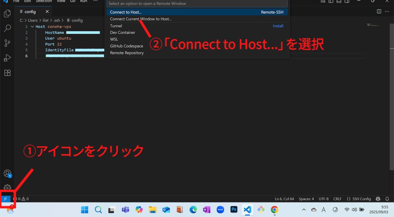
Task: Open the Run and Debug view
Action: coord(7,58)
